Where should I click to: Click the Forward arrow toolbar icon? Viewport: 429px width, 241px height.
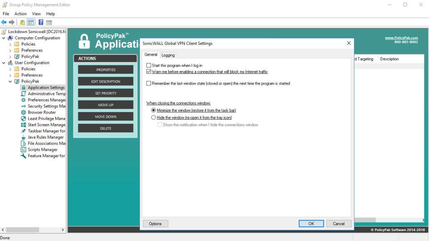12,23
